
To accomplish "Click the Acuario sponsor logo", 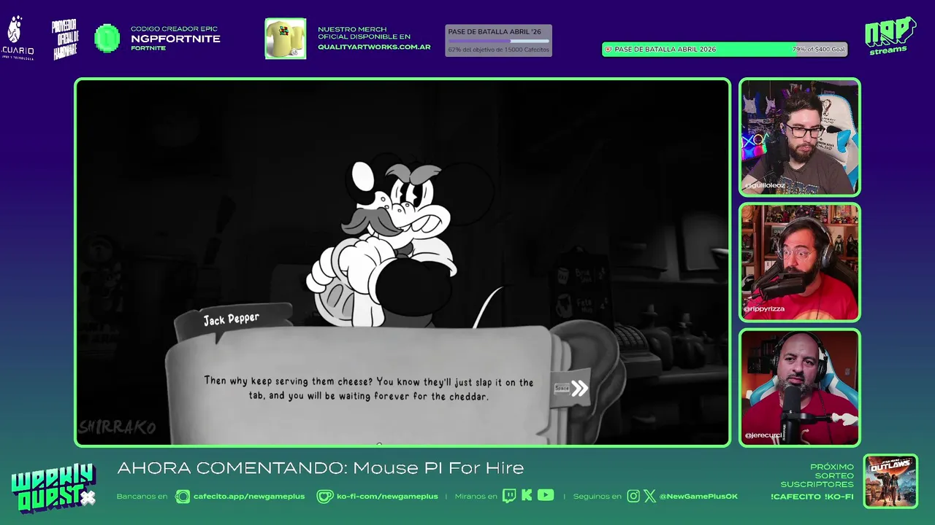I will (x=17, y=38).
